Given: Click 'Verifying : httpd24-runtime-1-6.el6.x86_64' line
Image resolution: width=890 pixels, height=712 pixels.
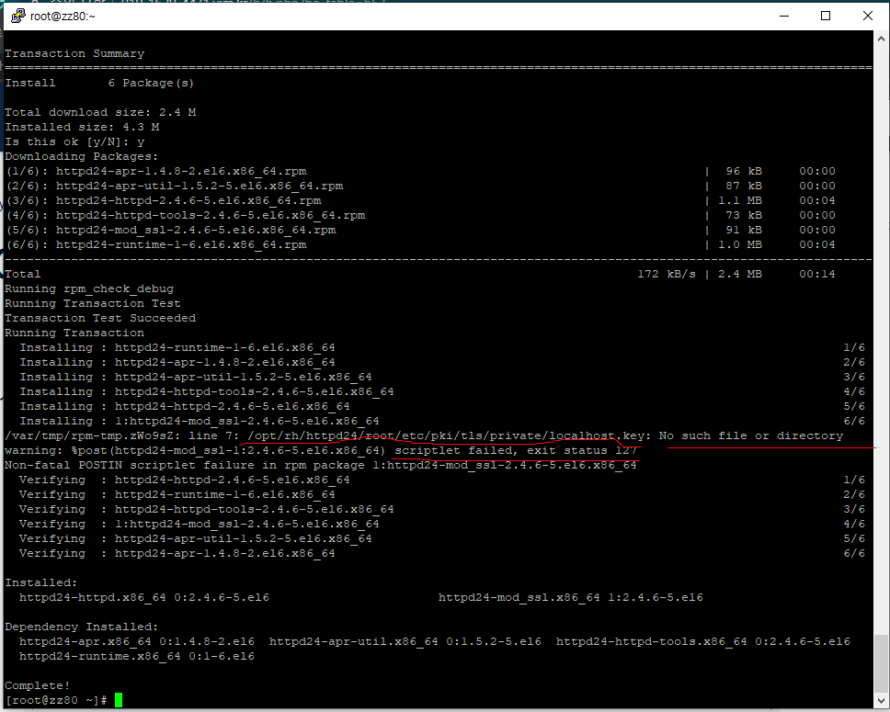Looking at the screenshot, I should 442,494.
